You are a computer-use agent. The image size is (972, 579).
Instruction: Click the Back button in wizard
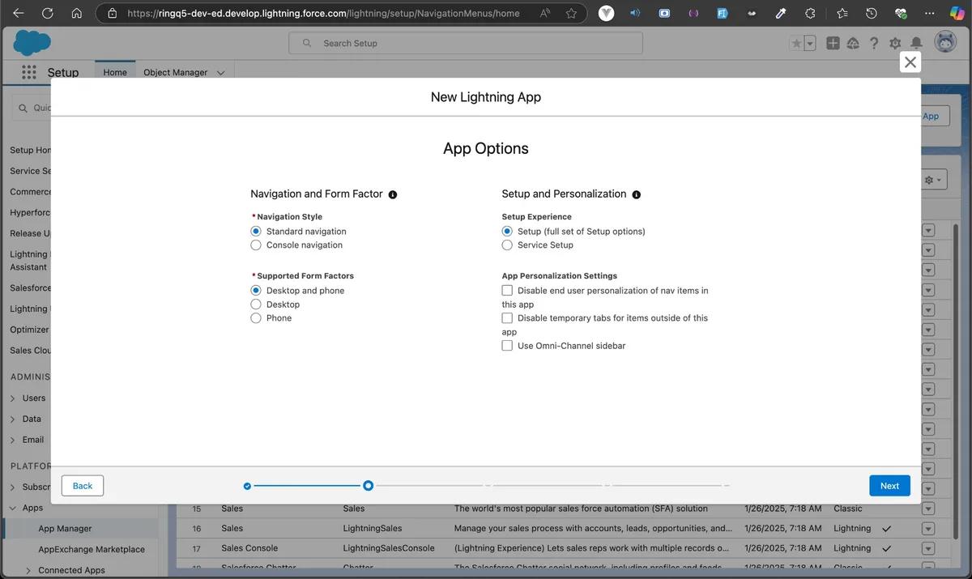pos(83,486)
